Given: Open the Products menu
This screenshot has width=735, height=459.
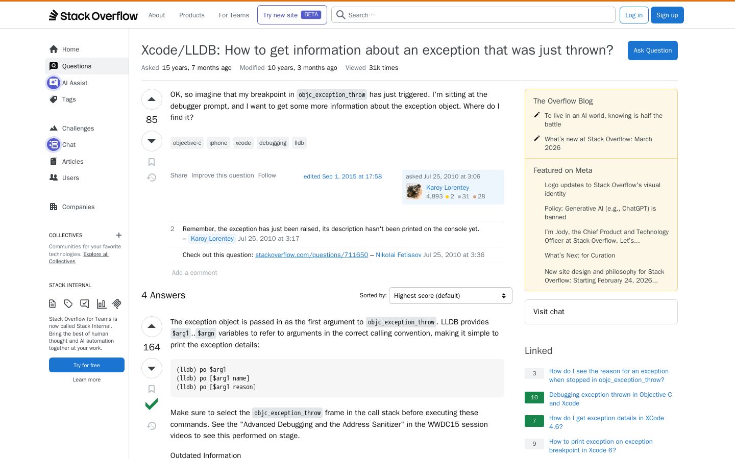Looking at the screenshot, I should (x=192, y=15).
